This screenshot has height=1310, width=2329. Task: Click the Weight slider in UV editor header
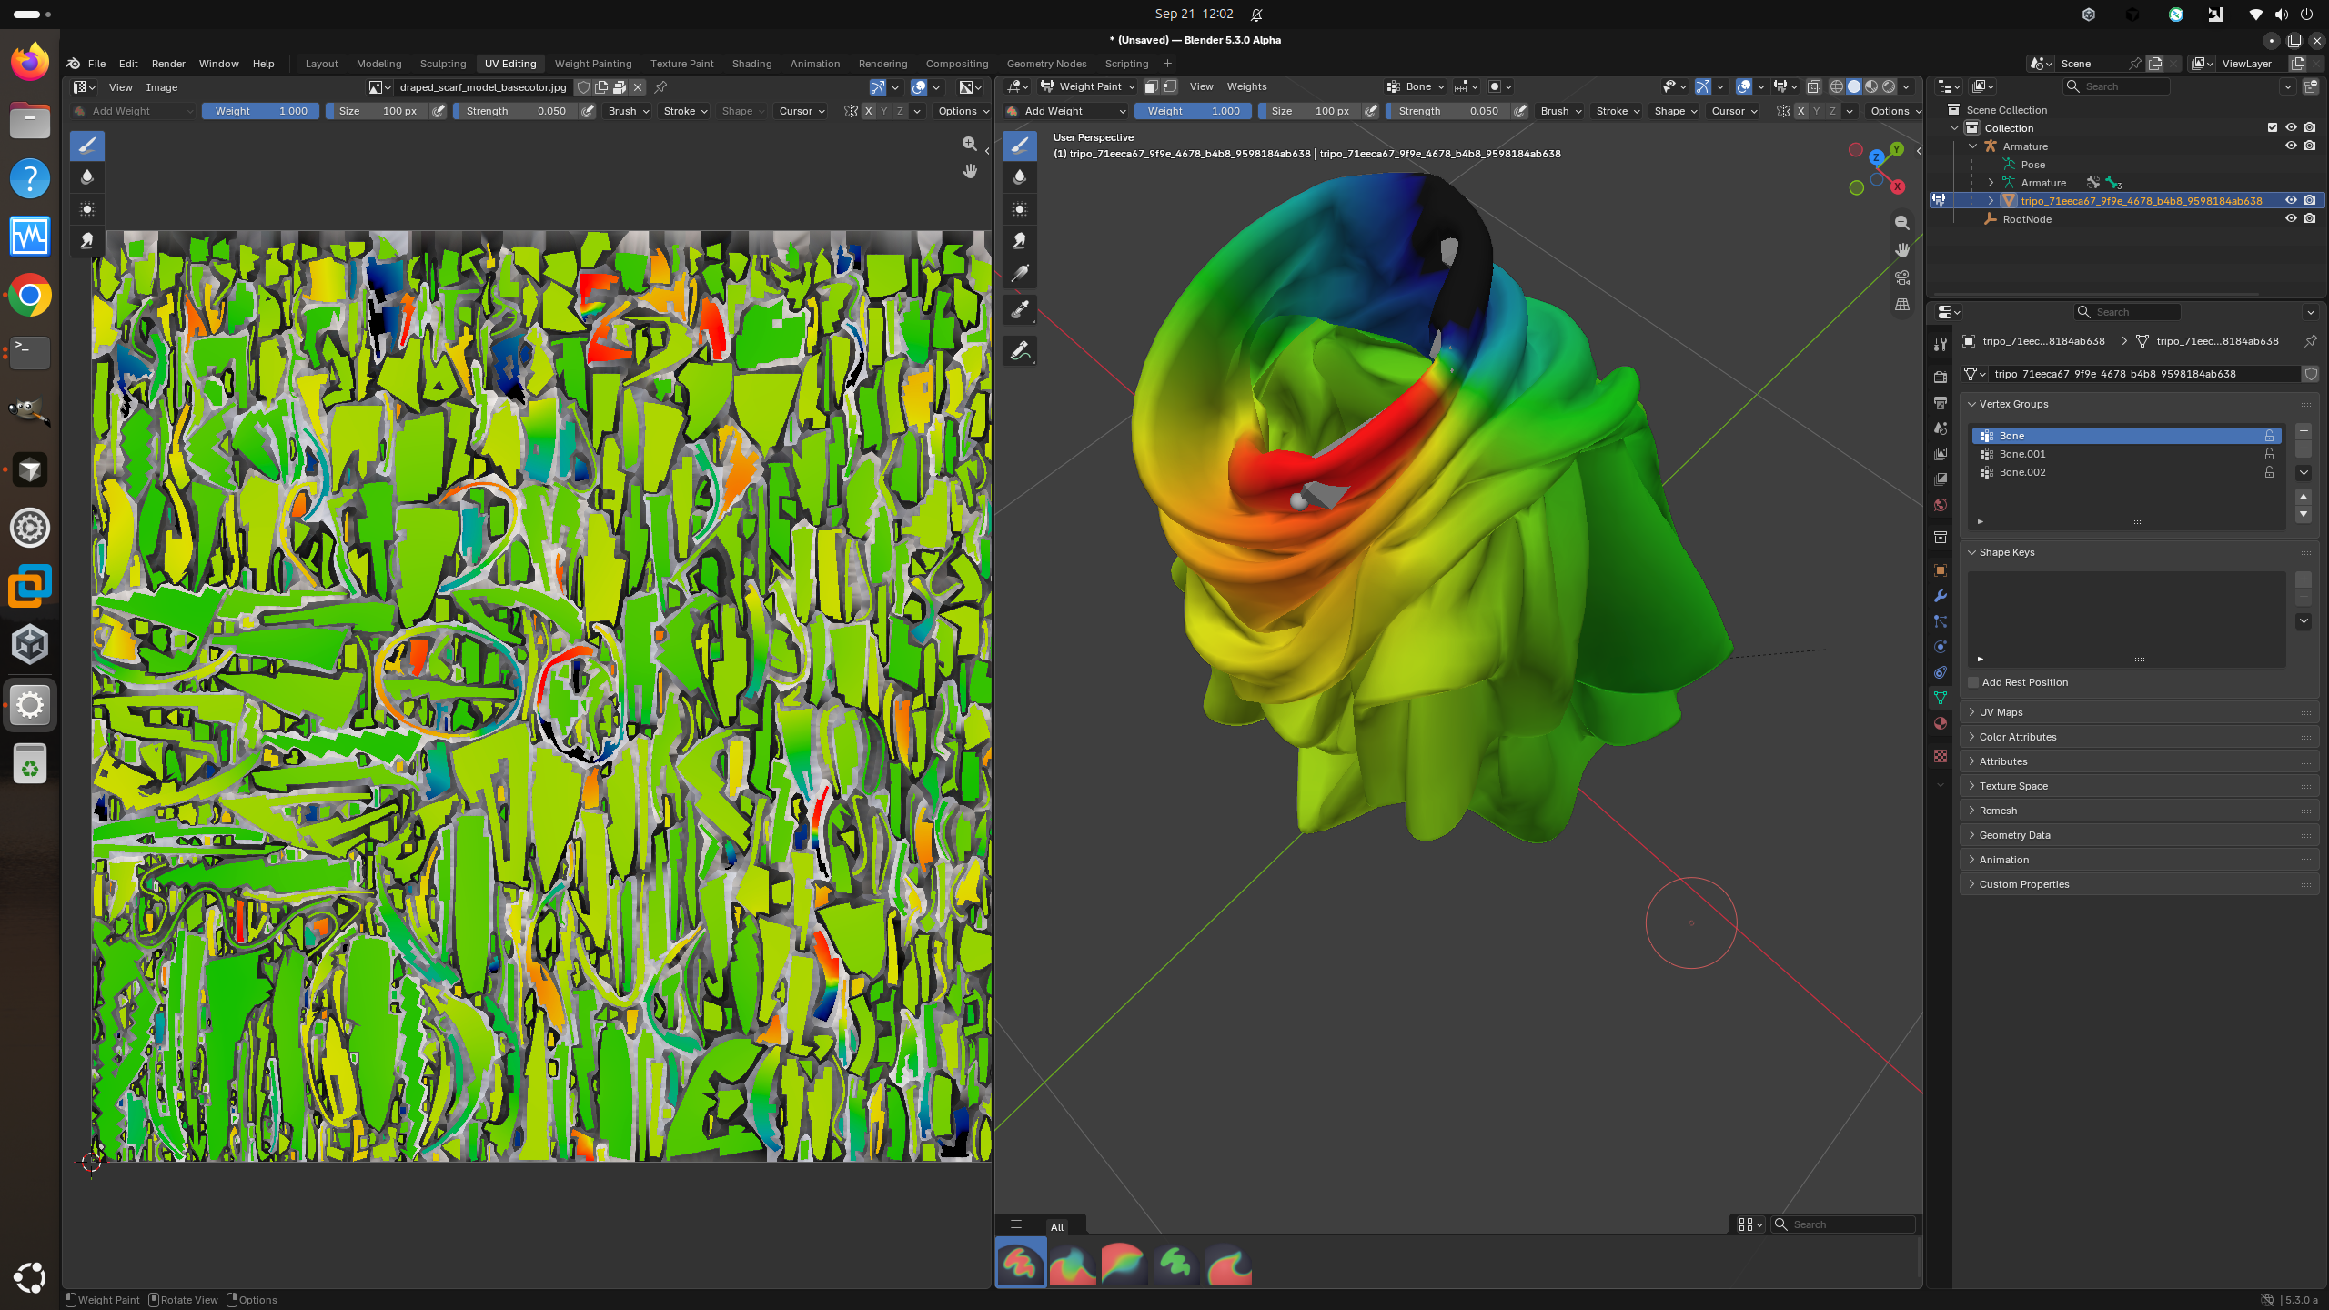(x=260, y=111)
